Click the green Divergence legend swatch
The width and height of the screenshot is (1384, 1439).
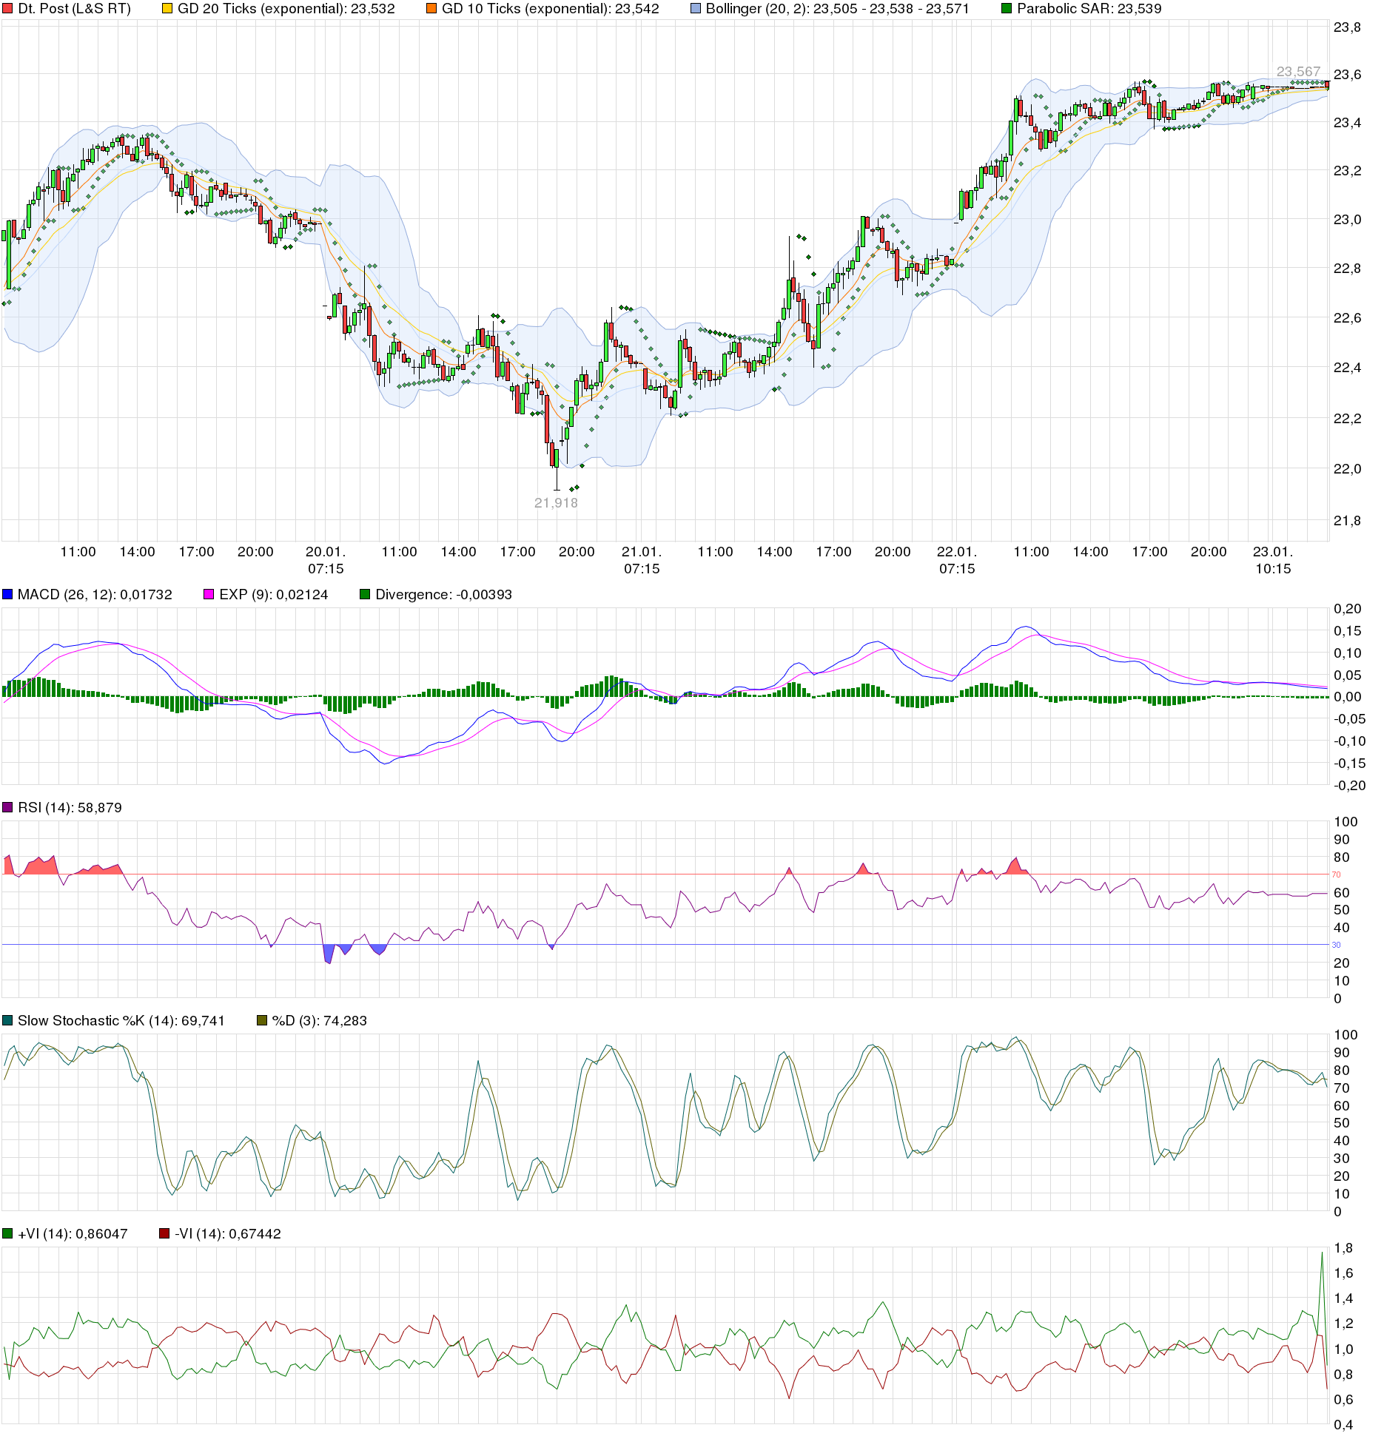click(365, 594)
